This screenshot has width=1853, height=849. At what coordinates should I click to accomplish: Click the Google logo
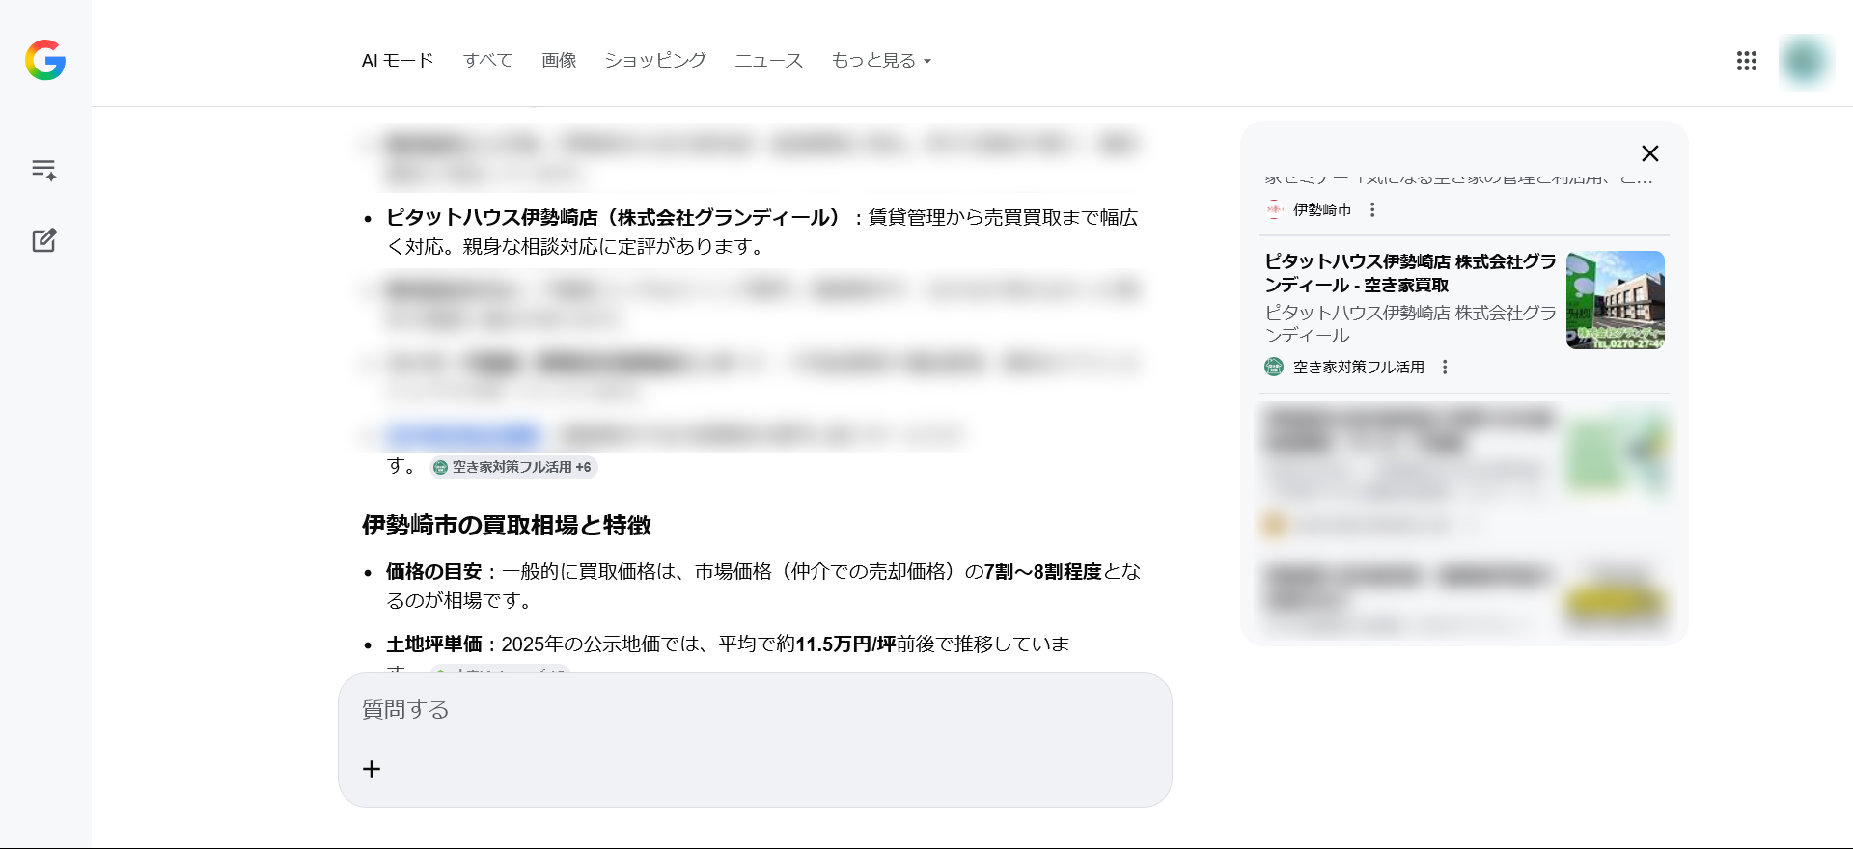(45, 60)
